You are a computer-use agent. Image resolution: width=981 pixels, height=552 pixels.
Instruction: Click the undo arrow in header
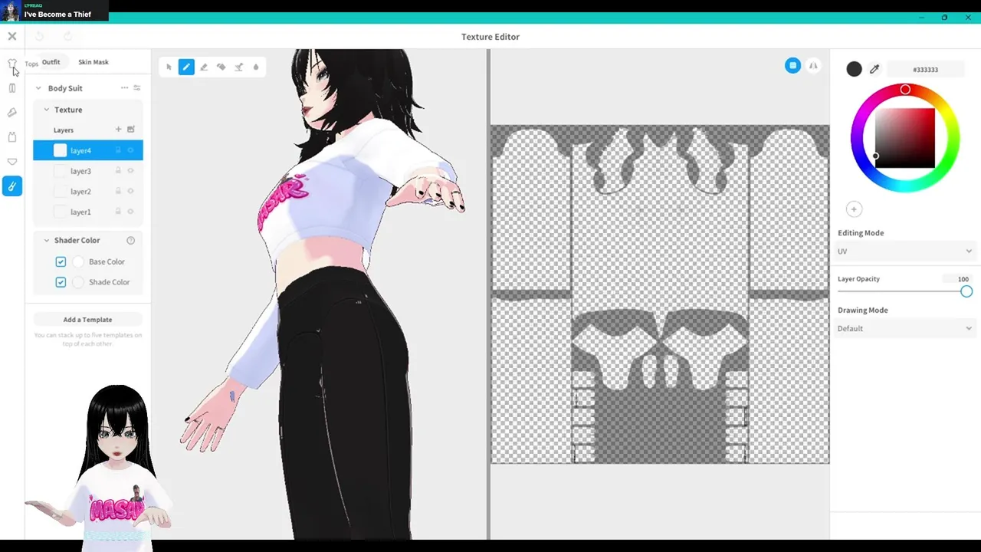pyautogui.click(x=40, y=36)
